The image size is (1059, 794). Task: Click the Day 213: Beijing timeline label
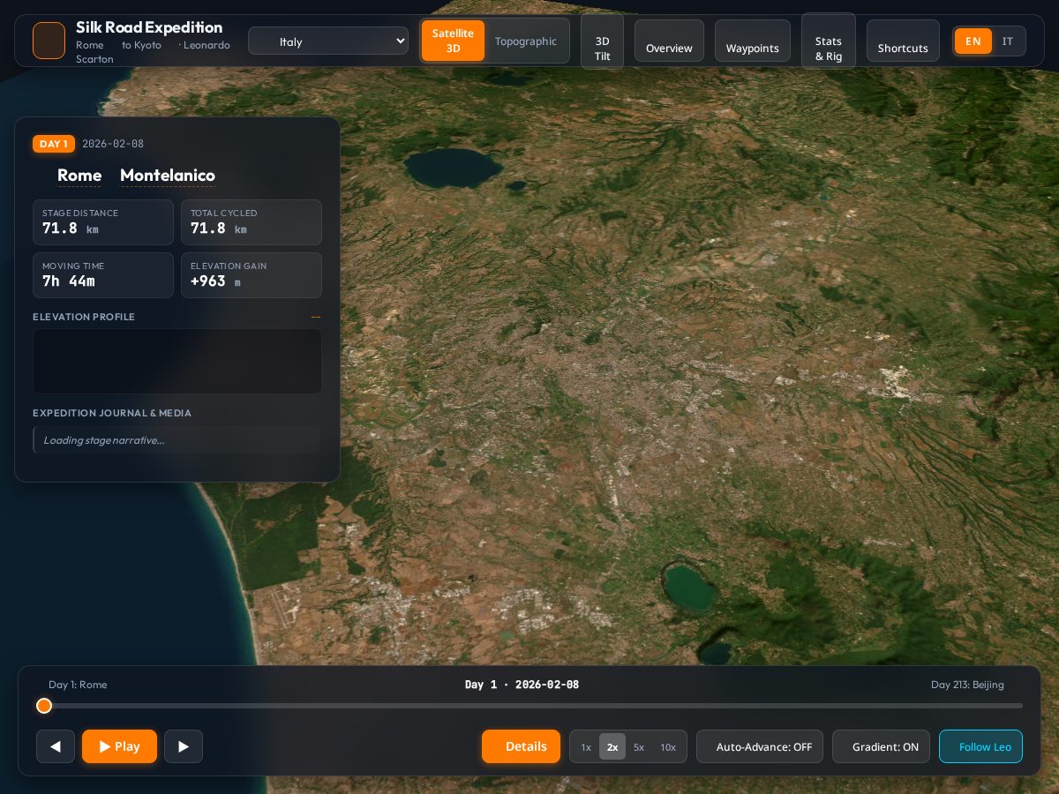tap(967, 685)
